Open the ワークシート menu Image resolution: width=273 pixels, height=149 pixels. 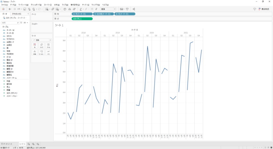[x=23, y=5]
